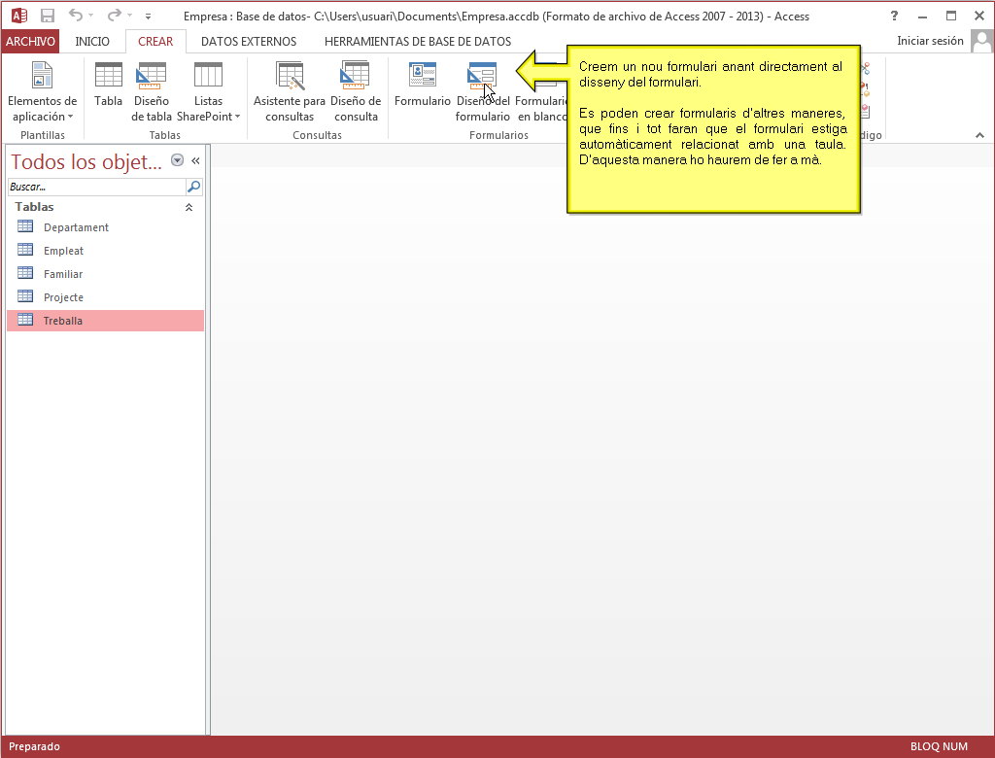This screenshot has width=995, height=758.
Task: Collapse the navigation pane shutter
Action: 195,160
